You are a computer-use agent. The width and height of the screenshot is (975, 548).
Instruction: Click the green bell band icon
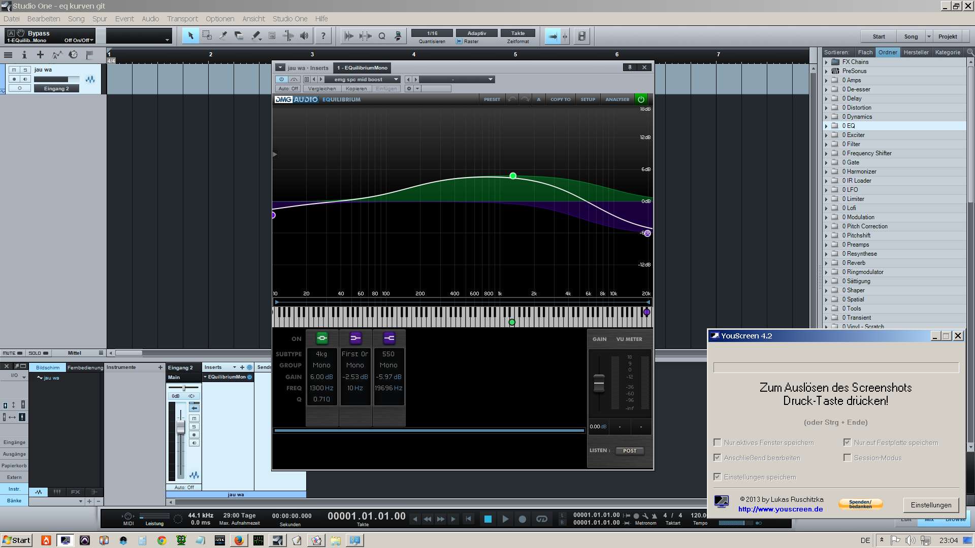click(322, 338)
